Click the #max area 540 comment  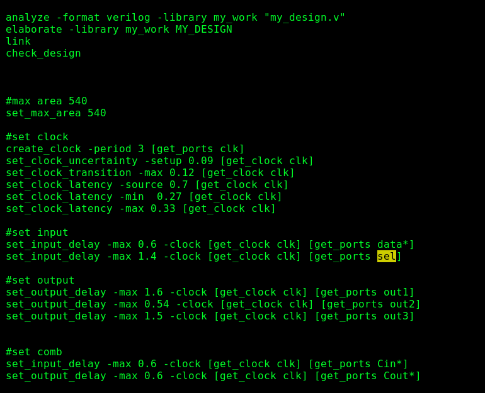[47, 101]
